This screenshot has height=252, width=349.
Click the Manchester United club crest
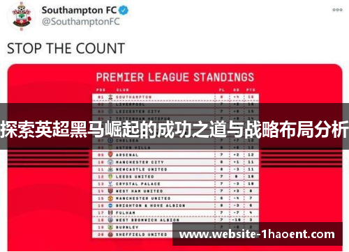110,198
